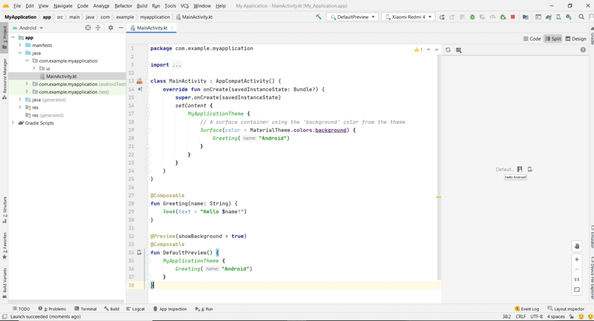Open Project panel gear settings
The image size is (594, 321).
[x=110, y=28]
